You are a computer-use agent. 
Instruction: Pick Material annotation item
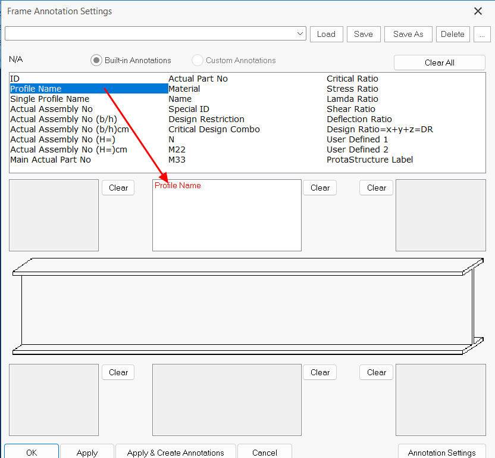click(x=184, y=89)
